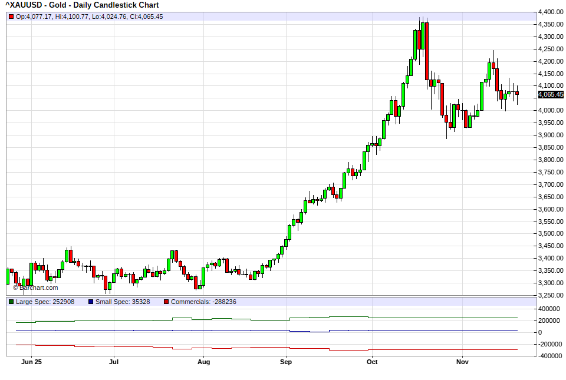
Task: Click the 3,250.00 price axis label
Action: coord(551,295)
